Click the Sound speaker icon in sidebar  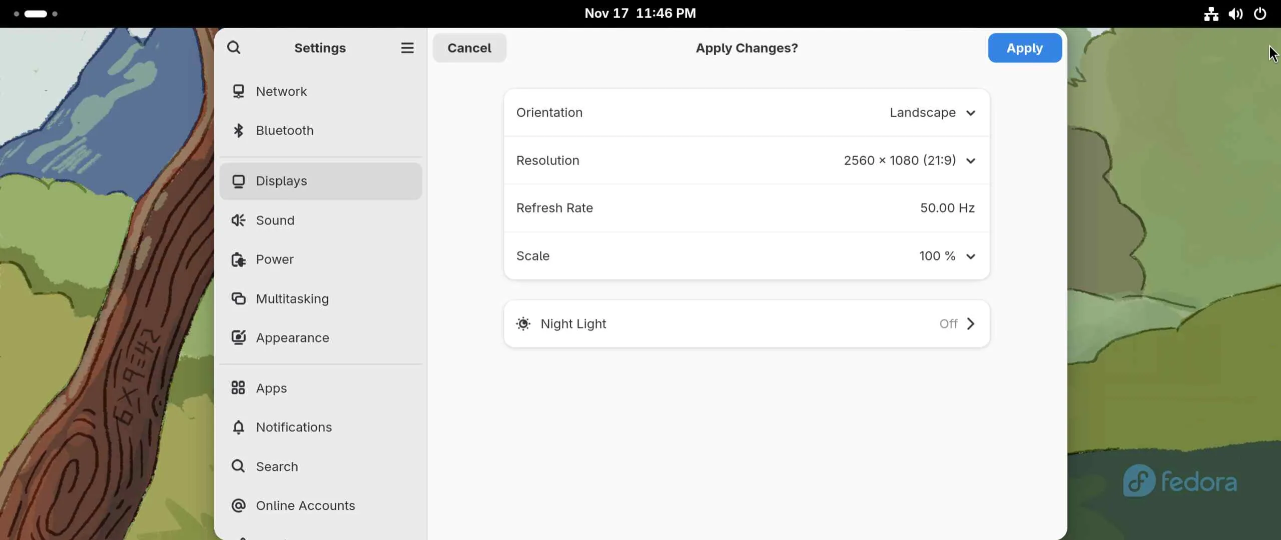coord(238,220)
